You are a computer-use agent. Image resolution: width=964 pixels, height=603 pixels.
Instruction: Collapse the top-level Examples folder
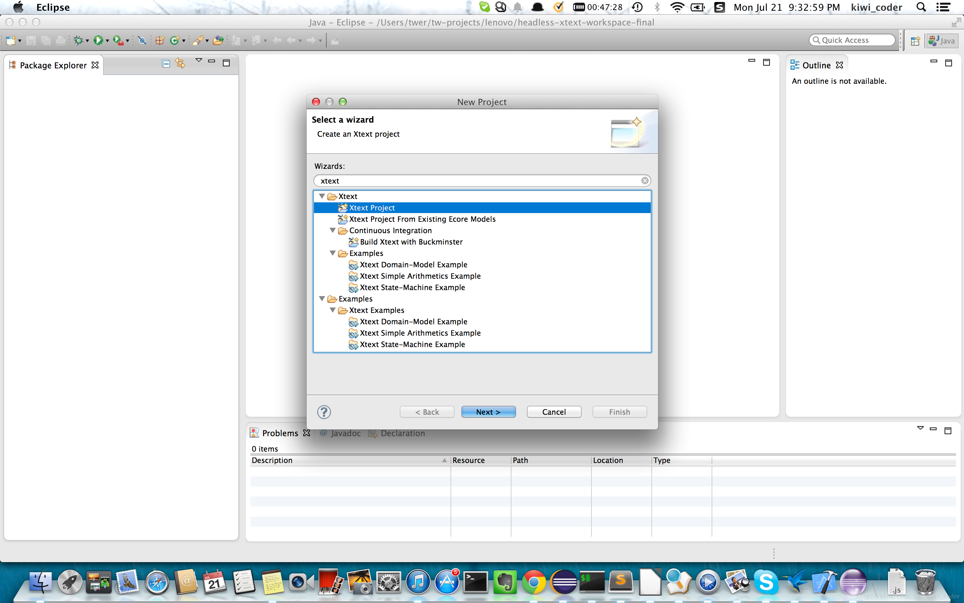[x=322, y=299]
